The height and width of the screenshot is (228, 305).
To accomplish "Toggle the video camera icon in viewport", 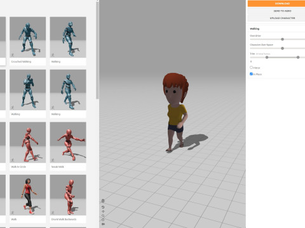I will [103, 224].
